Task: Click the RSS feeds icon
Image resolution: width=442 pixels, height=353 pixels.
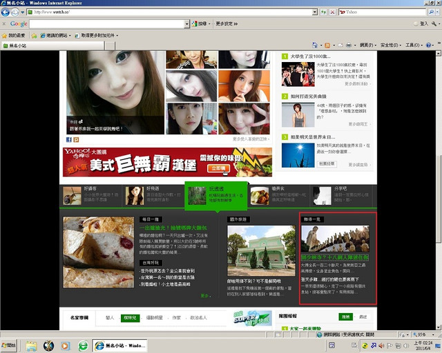Action: point(327,45)
